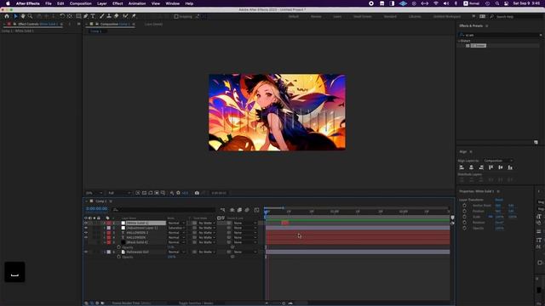Open Parent dropdown for Halloween Girl layer
545x306 pixels.
tap(245, 252)
